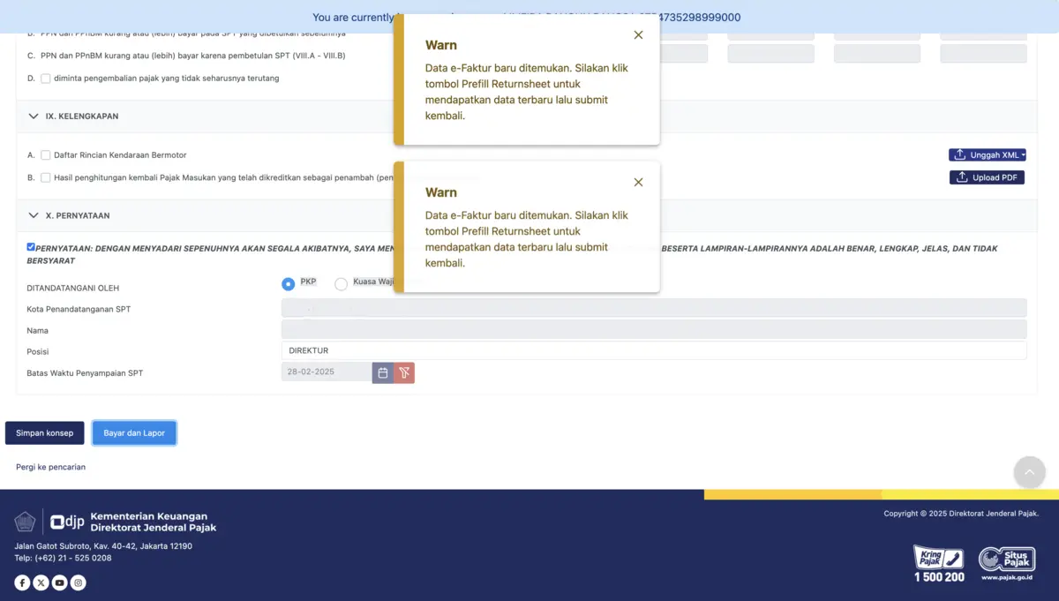The height and width of the screenshot is (601, 1059).
Task: Click the Kring Pajak 1 500 200 badge
Action: [x=938, y=562]
